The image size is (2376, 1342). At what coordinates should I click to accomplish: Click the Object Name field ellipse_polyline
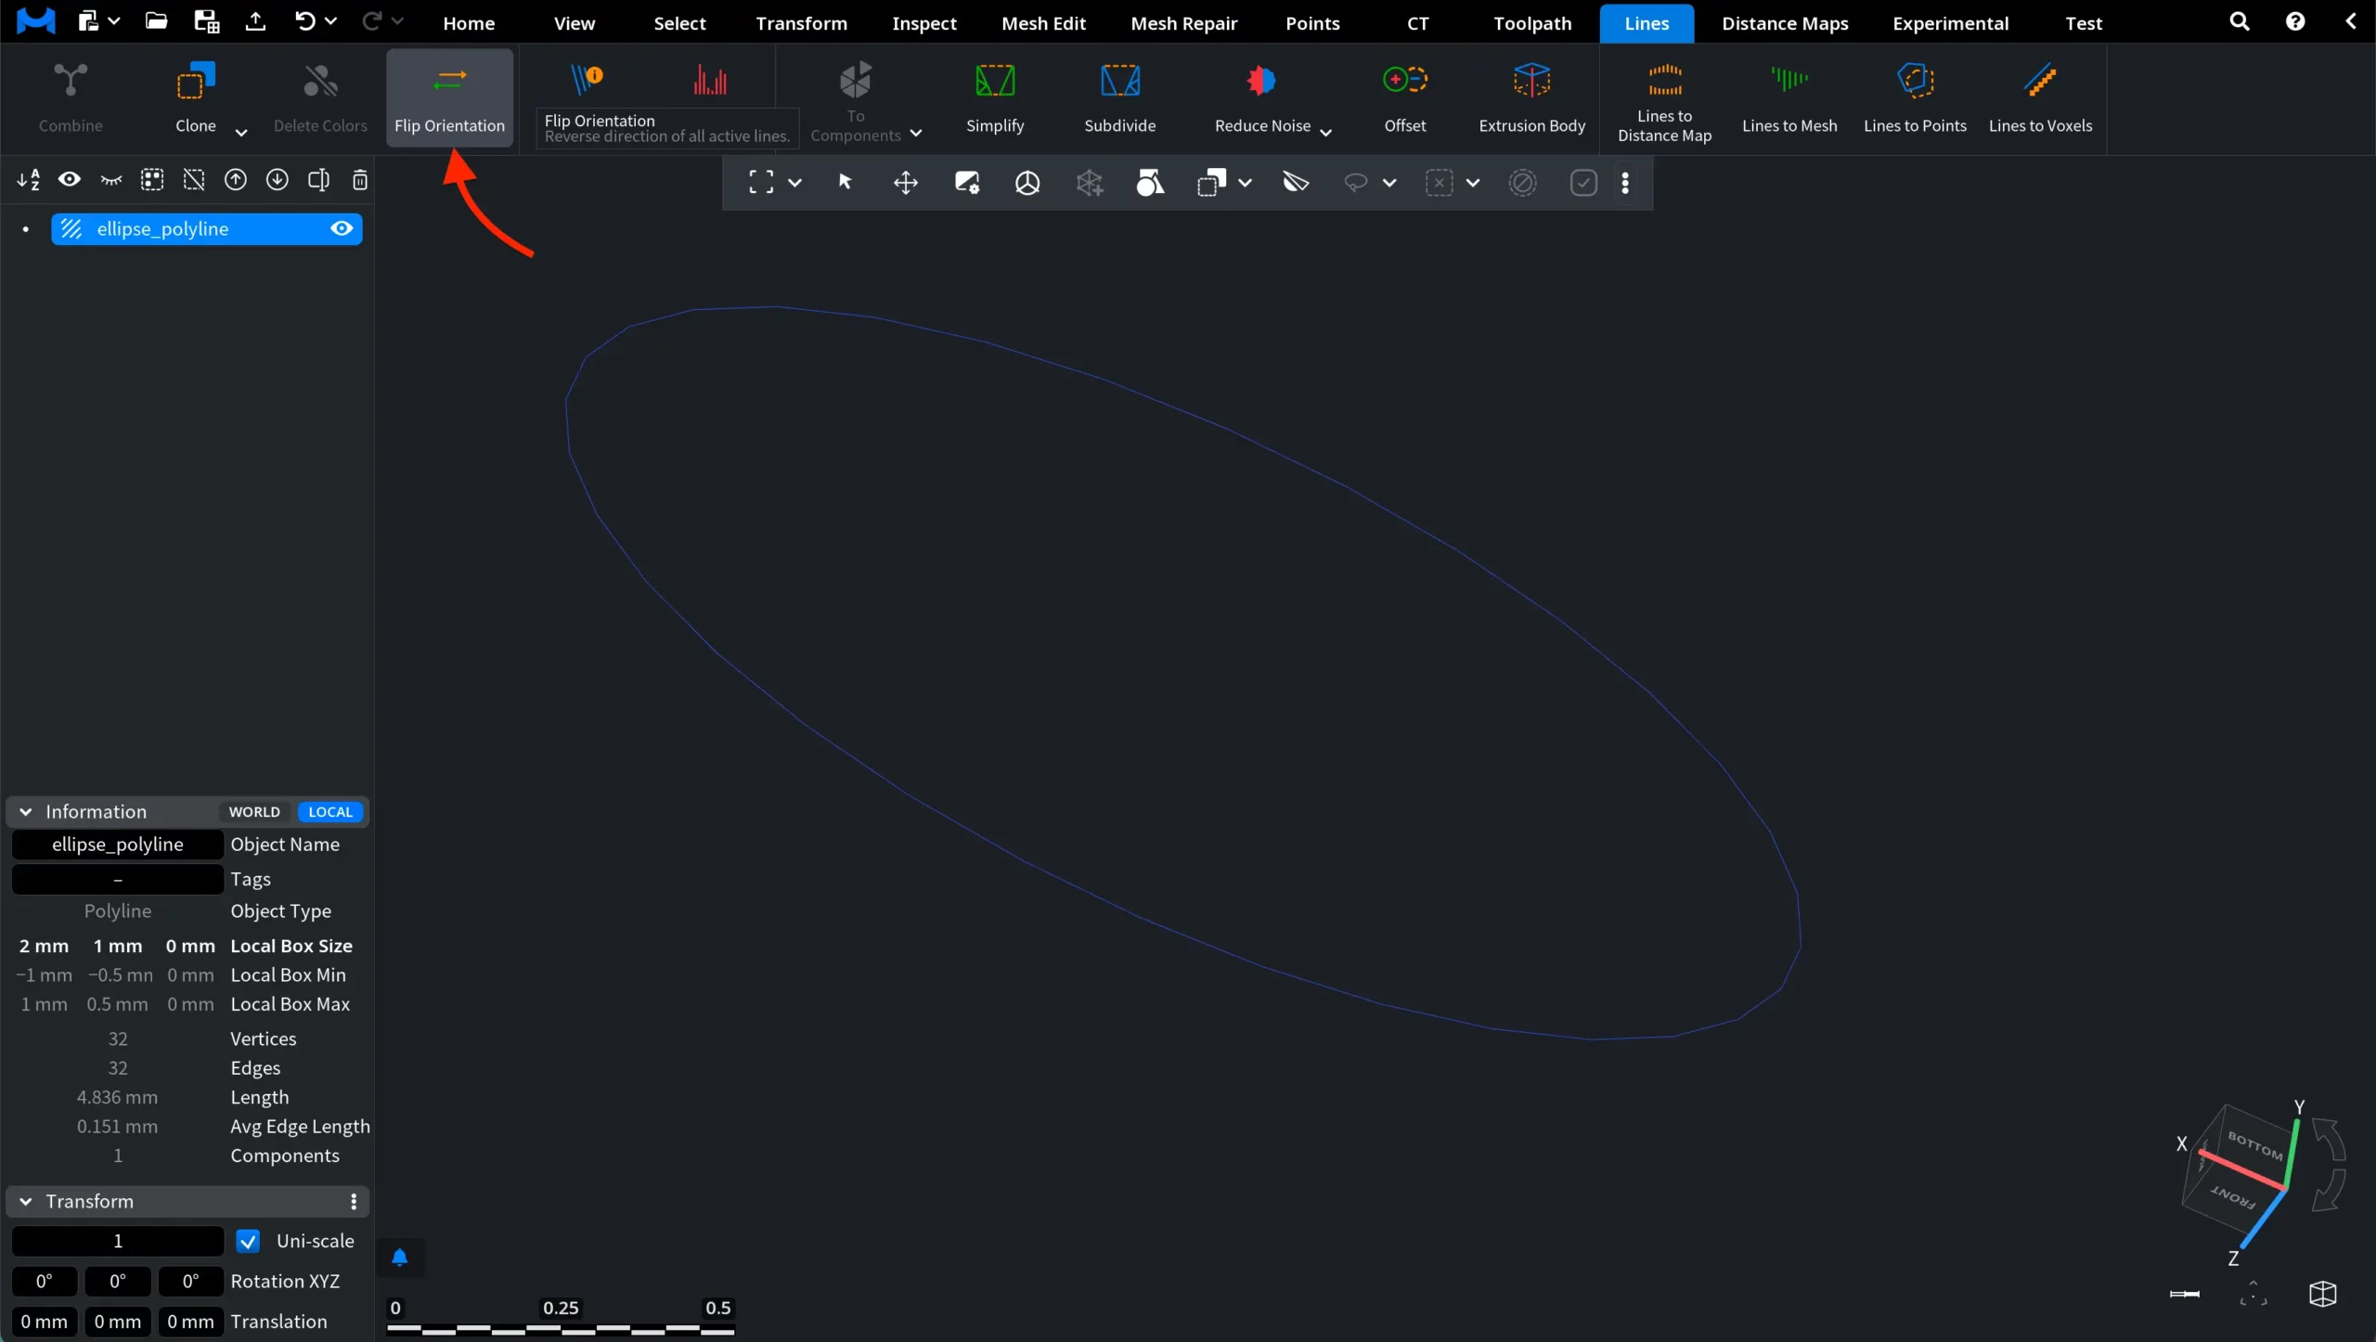[x=118, y=844]
